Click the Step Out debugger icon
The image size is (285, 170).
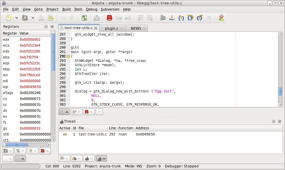coord(200,18)
